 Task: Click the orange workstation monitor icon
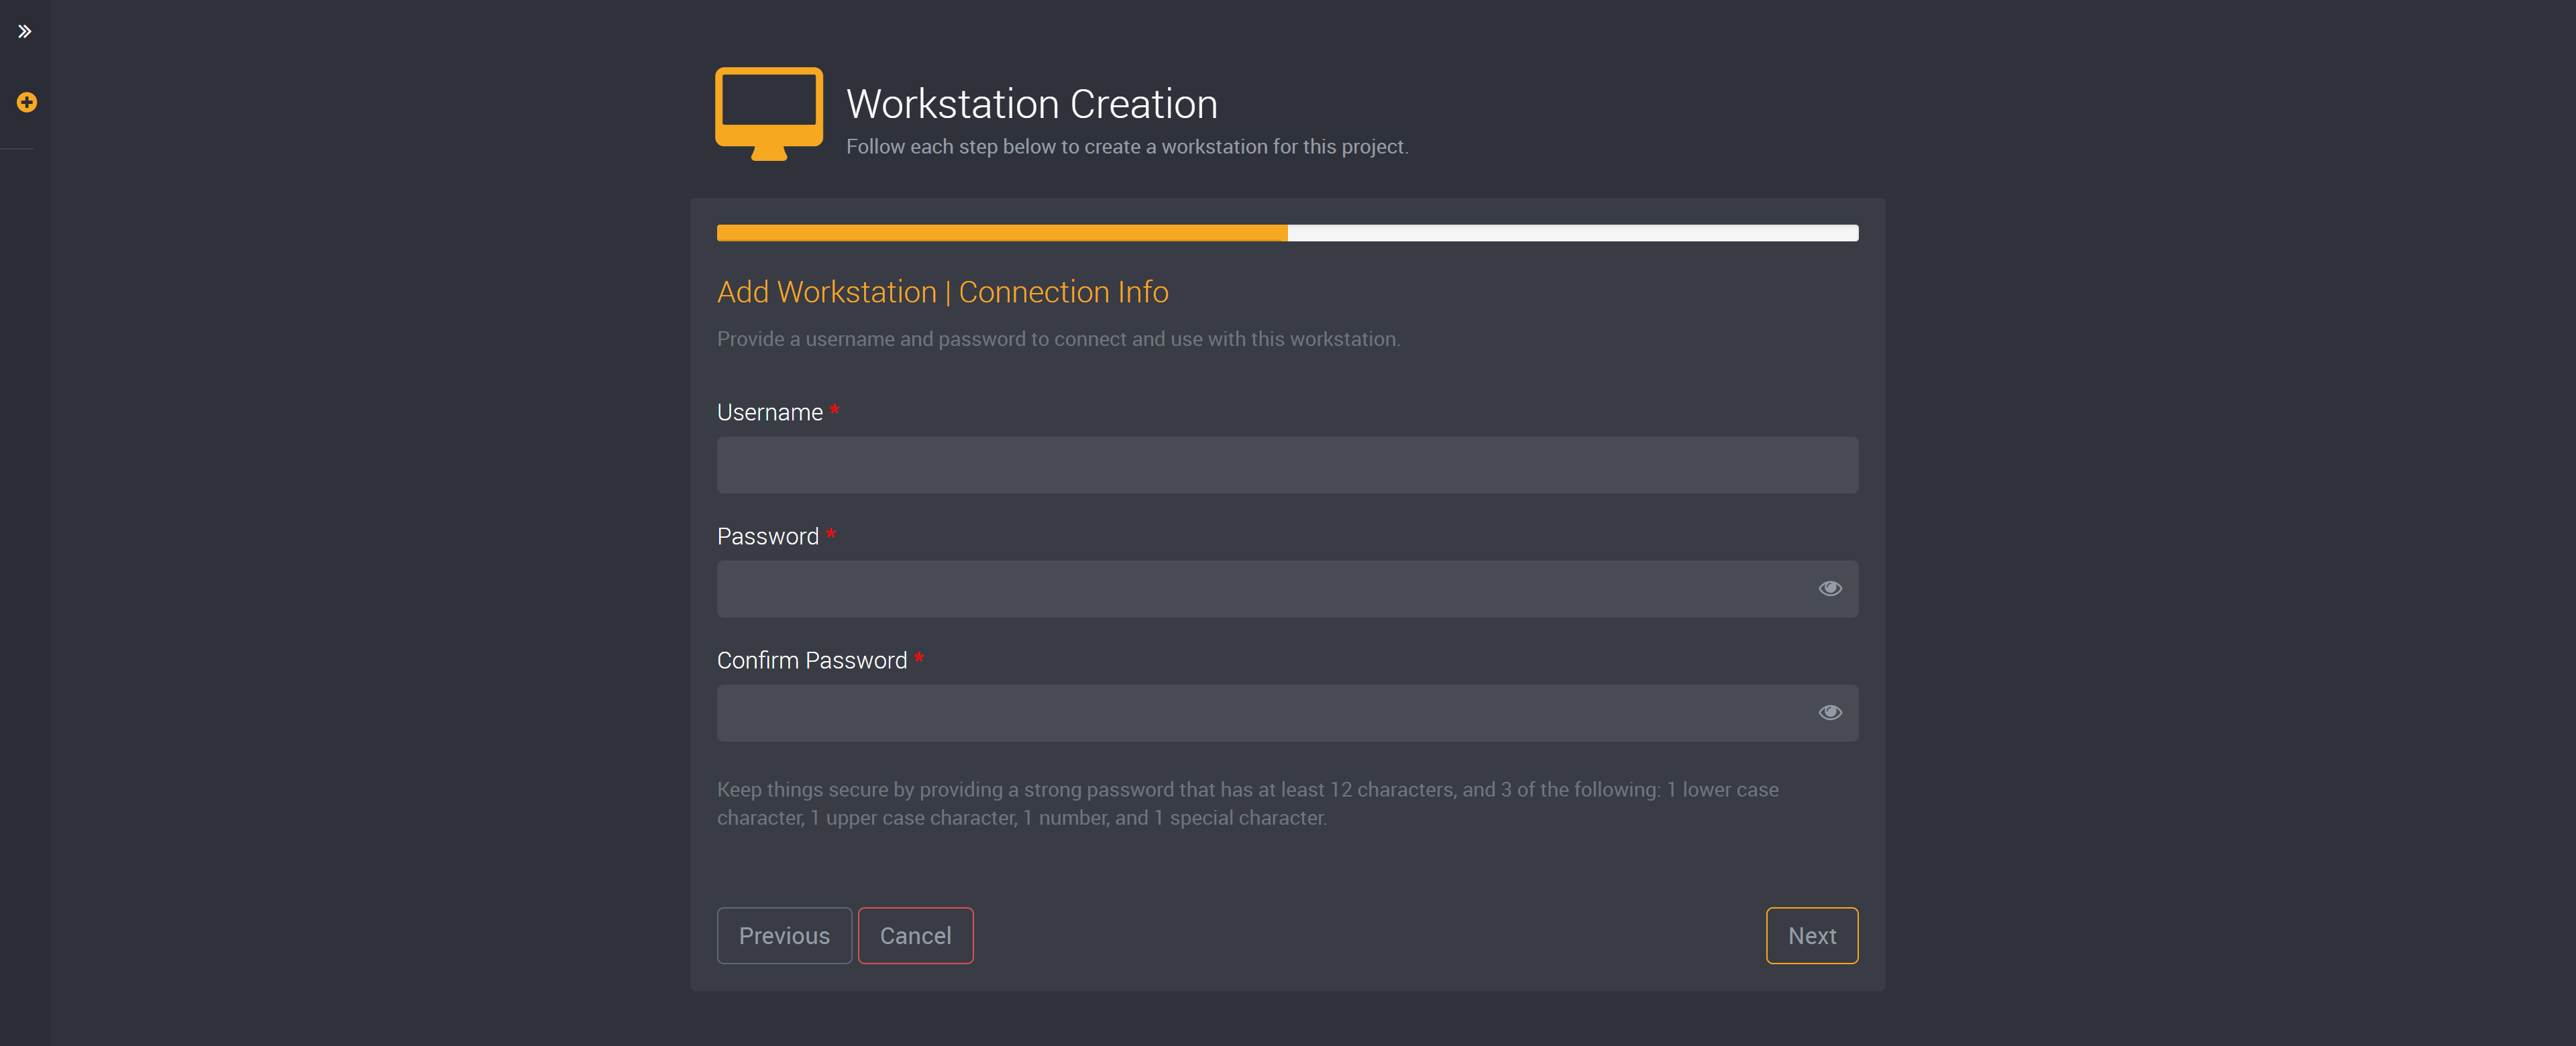[x=769, y=113]
